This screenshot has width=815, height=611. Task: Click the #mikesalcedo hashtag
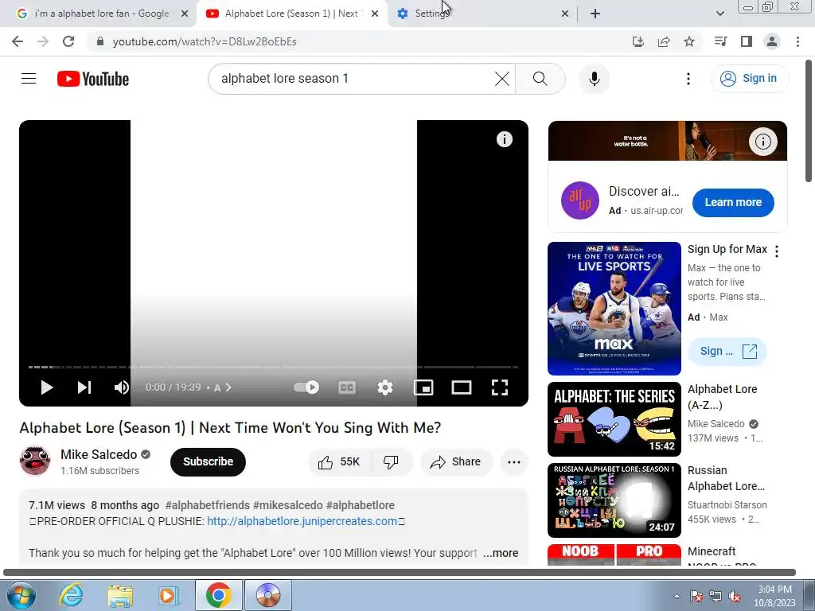(287, 505)
